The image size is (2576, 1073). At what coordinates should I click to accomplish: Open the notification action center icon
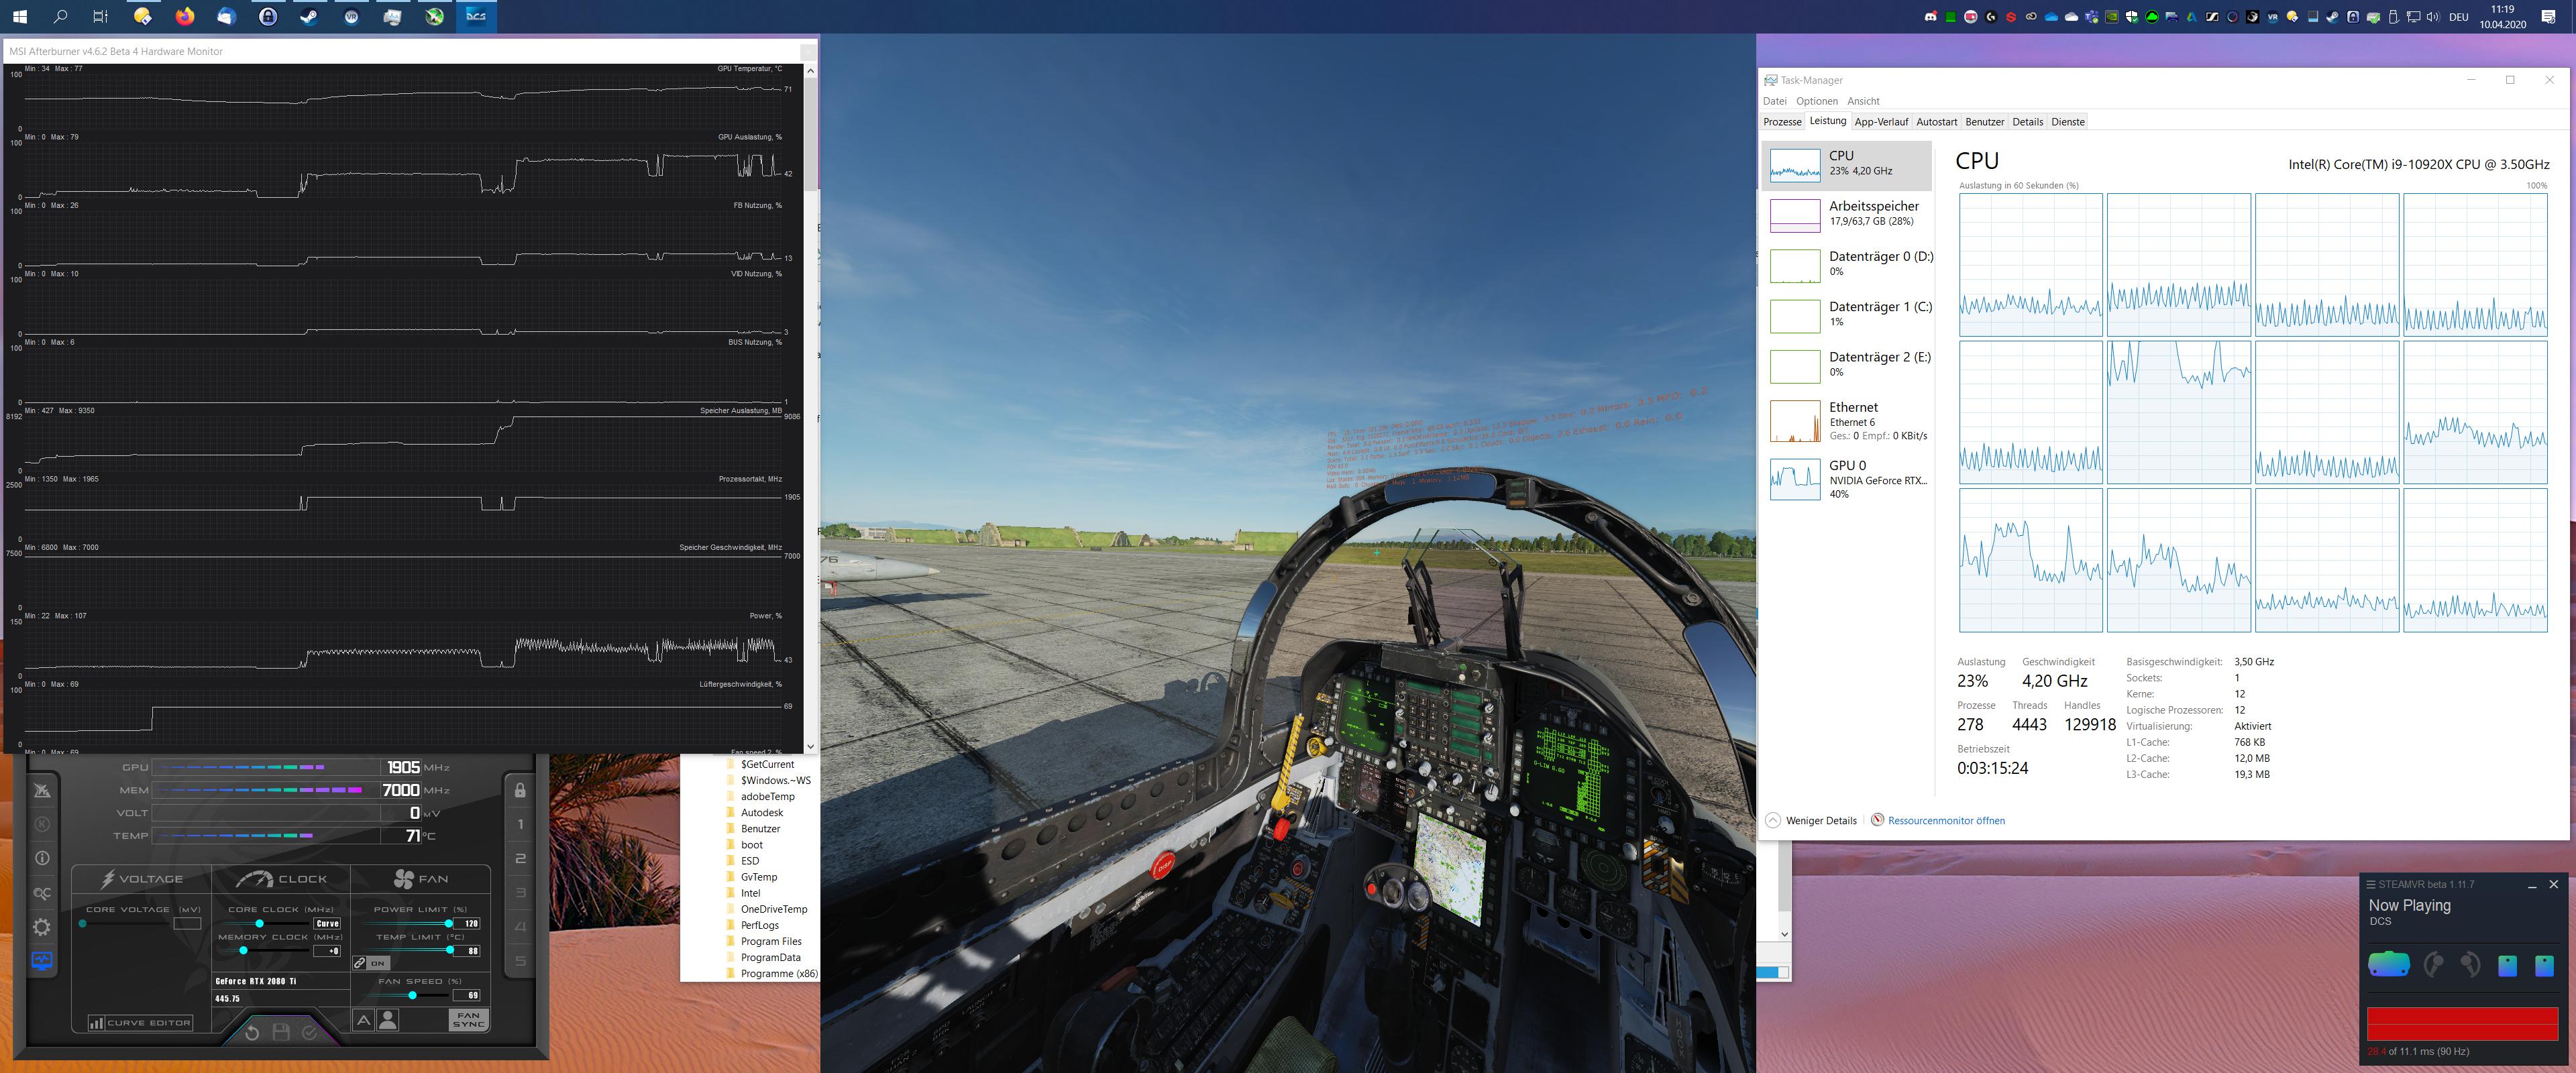coord(2548,16)
